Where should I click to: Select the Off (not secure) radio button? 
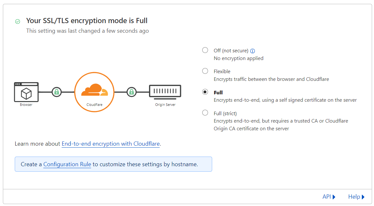click(x=205, y=50)
